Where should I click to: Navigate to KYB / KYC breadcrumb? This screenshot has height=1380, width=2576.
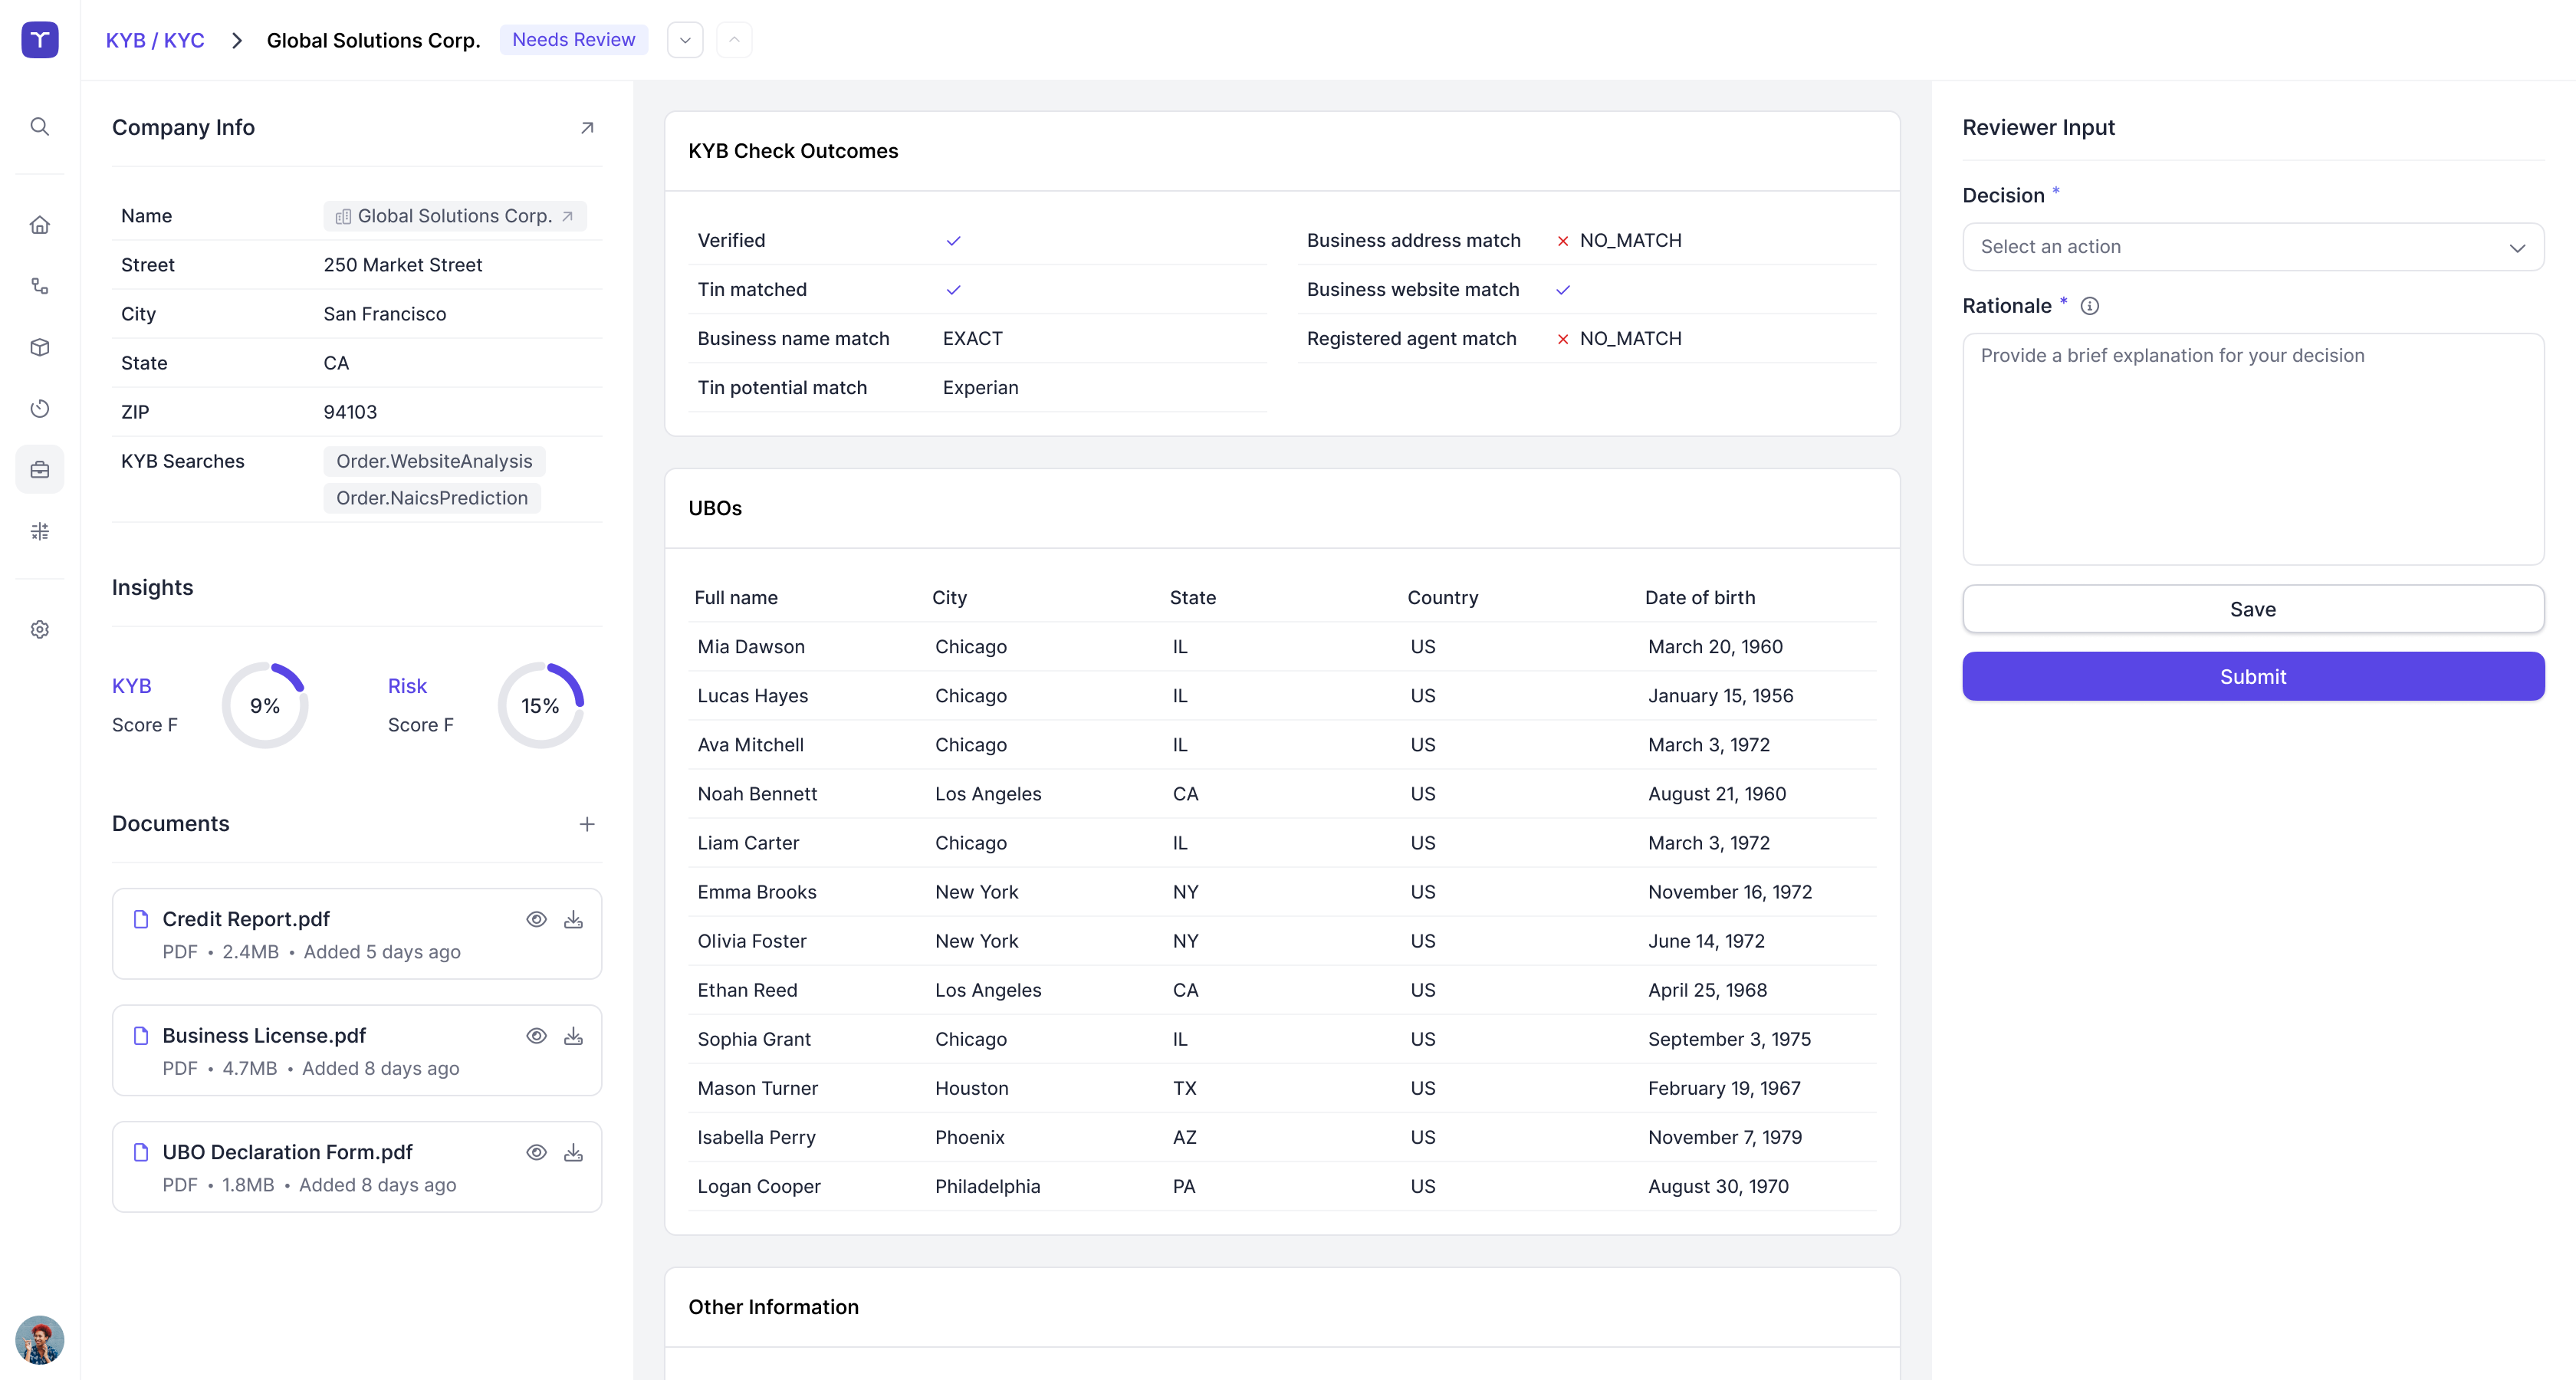[155, 40]
